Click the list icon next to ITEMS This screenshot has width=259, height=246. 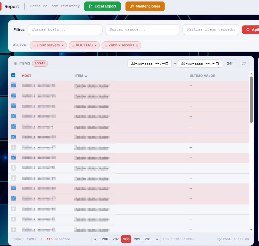tap(16, 63)
